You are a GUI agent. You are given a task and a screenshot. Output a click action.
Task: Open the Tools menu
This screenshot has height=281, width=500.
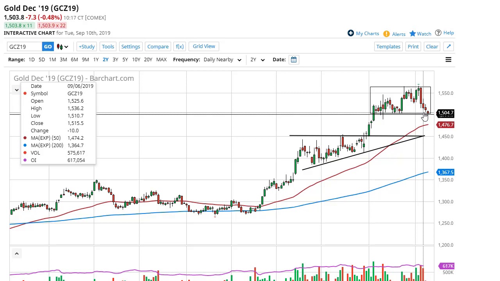[108, 46]
